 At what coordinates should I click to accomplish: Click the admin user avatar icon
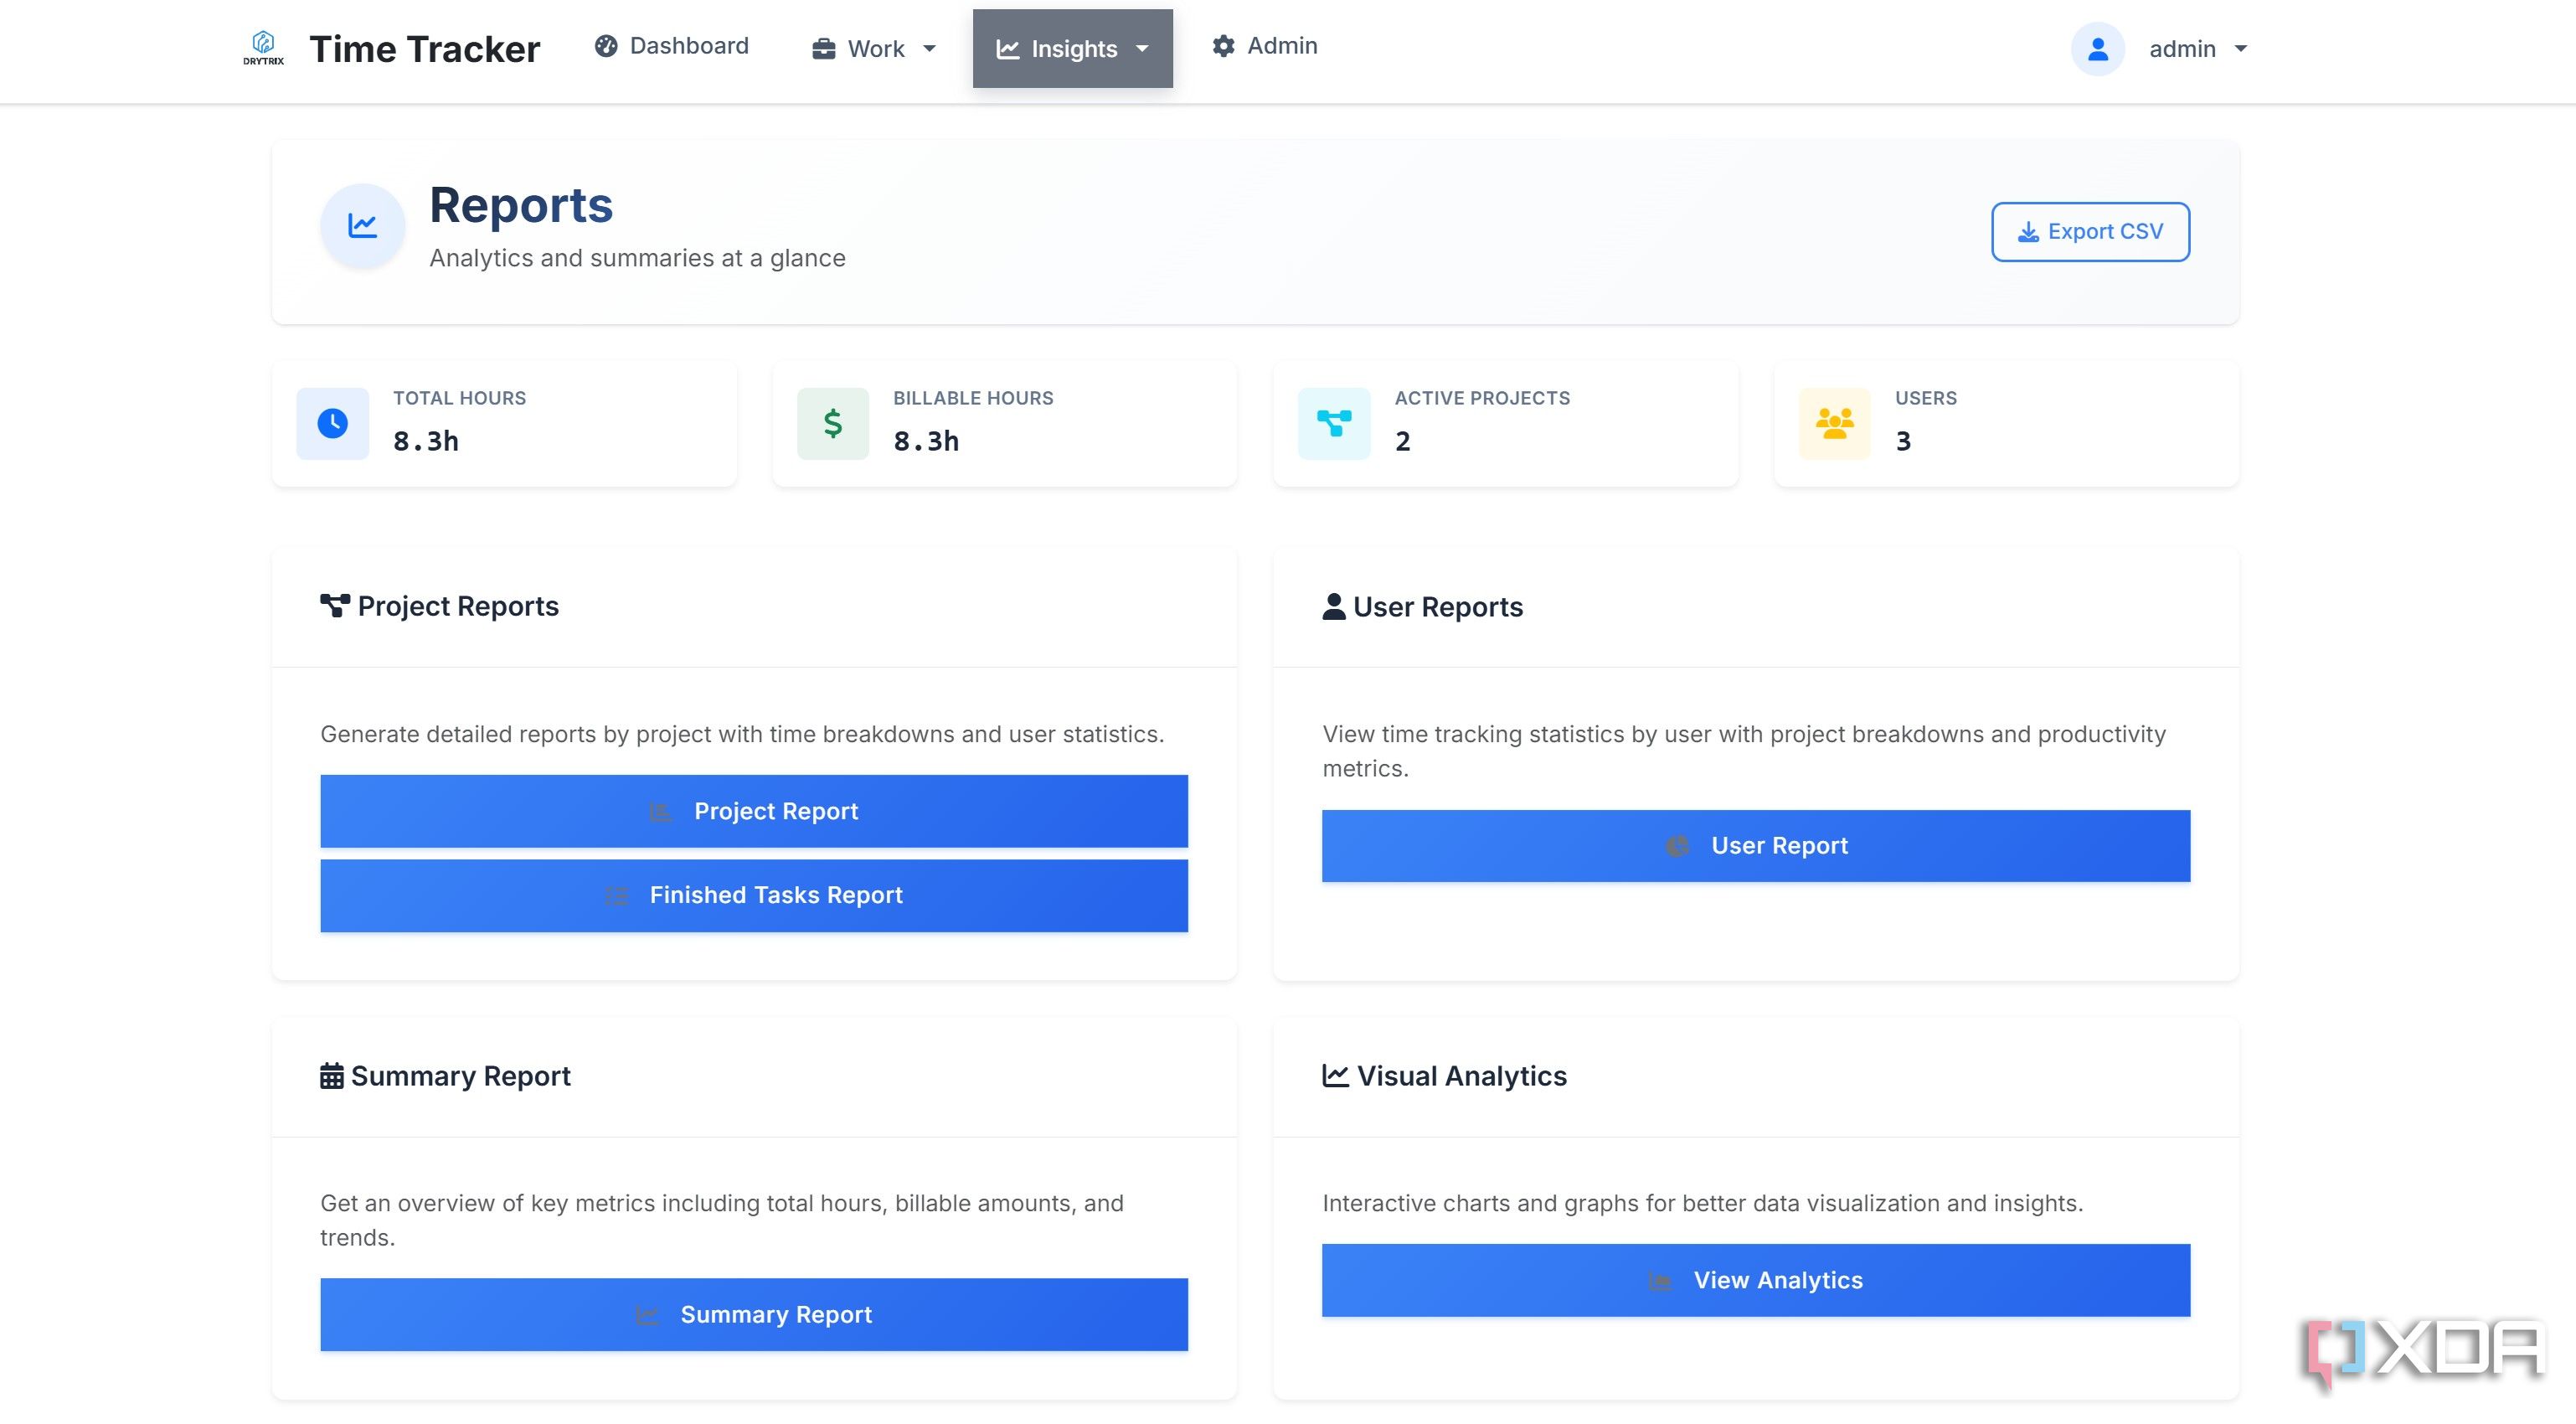(2097, 49)
